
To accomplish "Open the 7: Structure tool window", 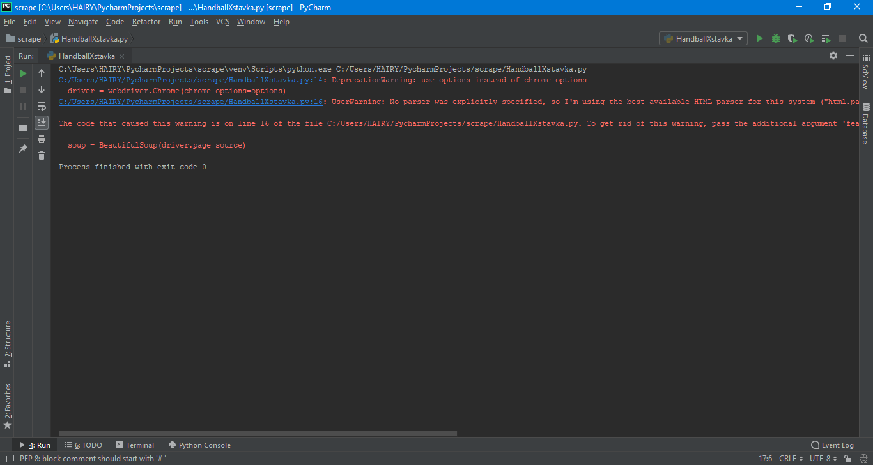I will coord(8,344).
